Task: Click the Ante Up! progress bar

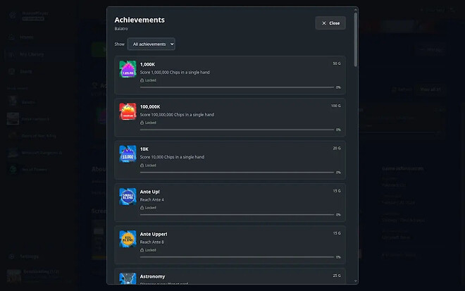Action: 237,214
